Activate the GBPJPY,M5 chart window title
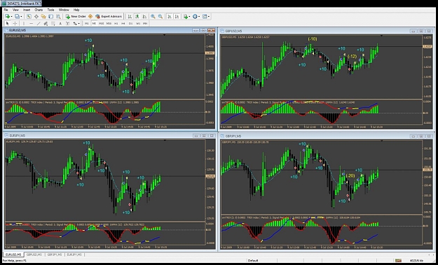 click(233, 136)
